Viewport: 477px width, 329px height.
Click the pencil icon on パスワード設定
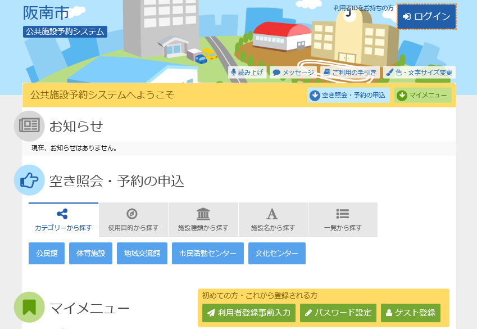point(307,313)
